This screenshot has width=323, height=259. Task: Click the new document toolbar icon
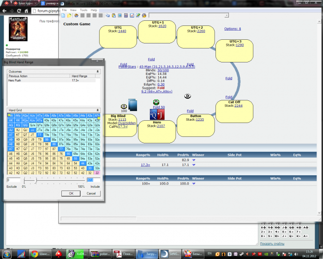(64, 15)
